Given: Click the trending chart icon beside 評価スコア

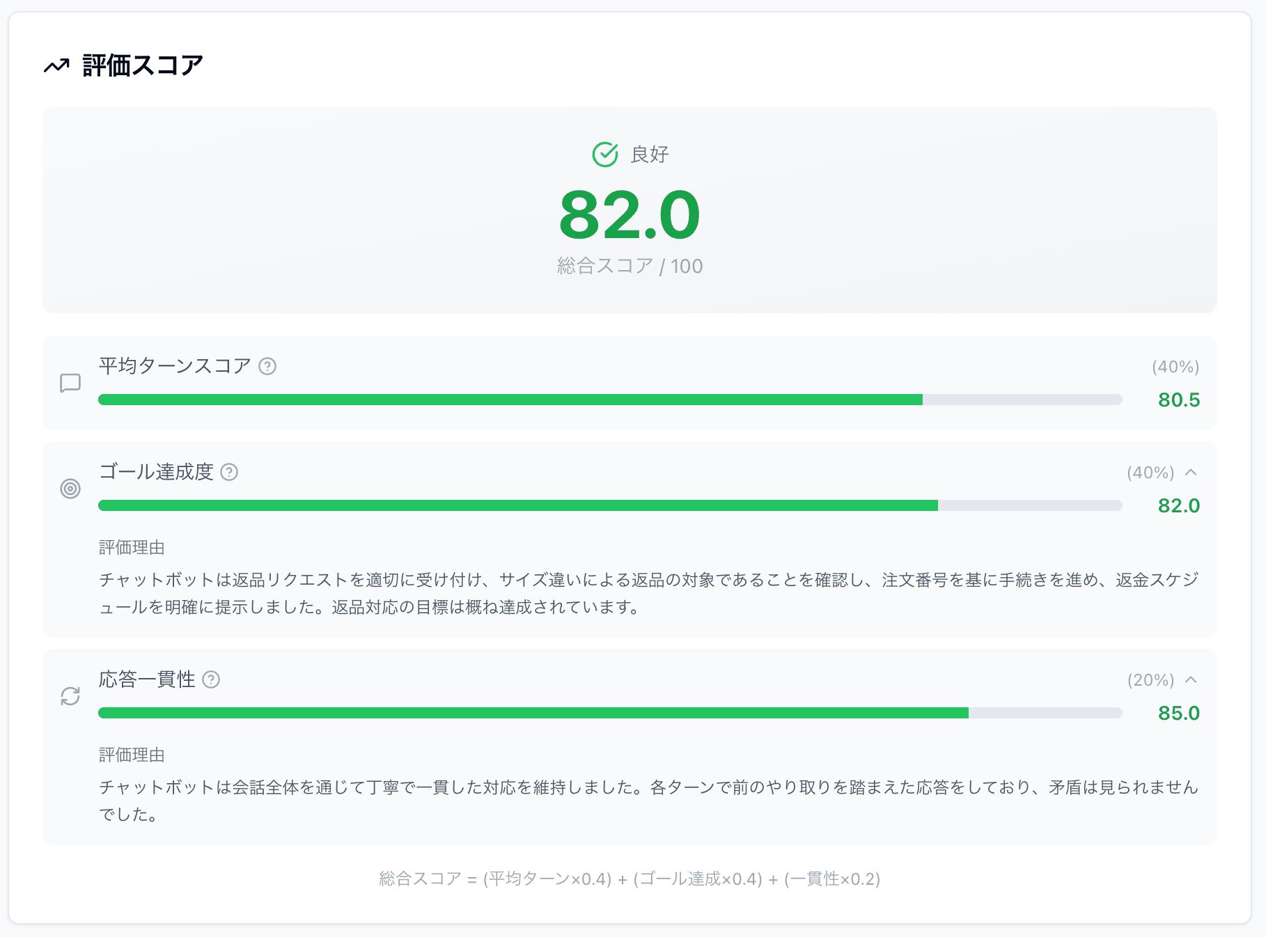Looking at the screenshot, I should click(56, 65).
